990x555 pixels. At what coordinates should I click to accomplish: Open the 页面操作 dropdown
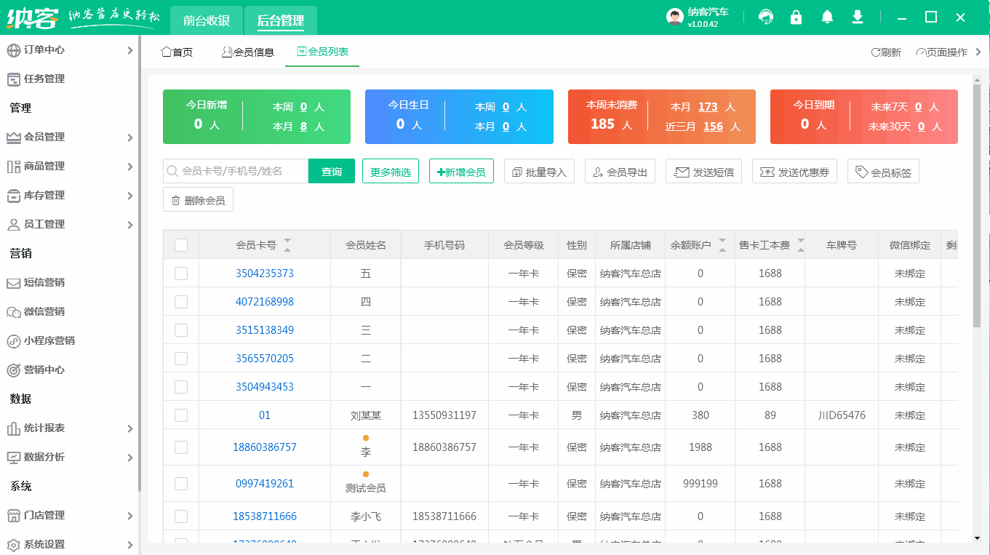[943, 52]
